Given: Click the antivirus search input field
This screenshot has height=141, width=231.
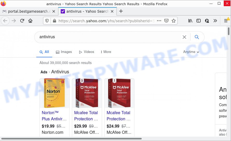Looking at the screenshot, I should tap(109, 37).
